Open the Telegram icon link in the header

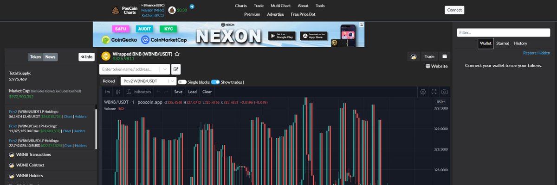tap(192, 7)
